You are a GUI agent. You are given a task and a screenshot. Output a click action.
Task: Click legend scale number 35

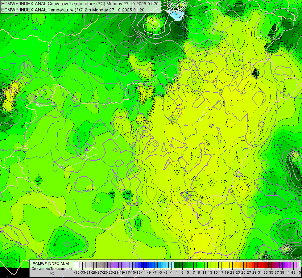(271, 272)
